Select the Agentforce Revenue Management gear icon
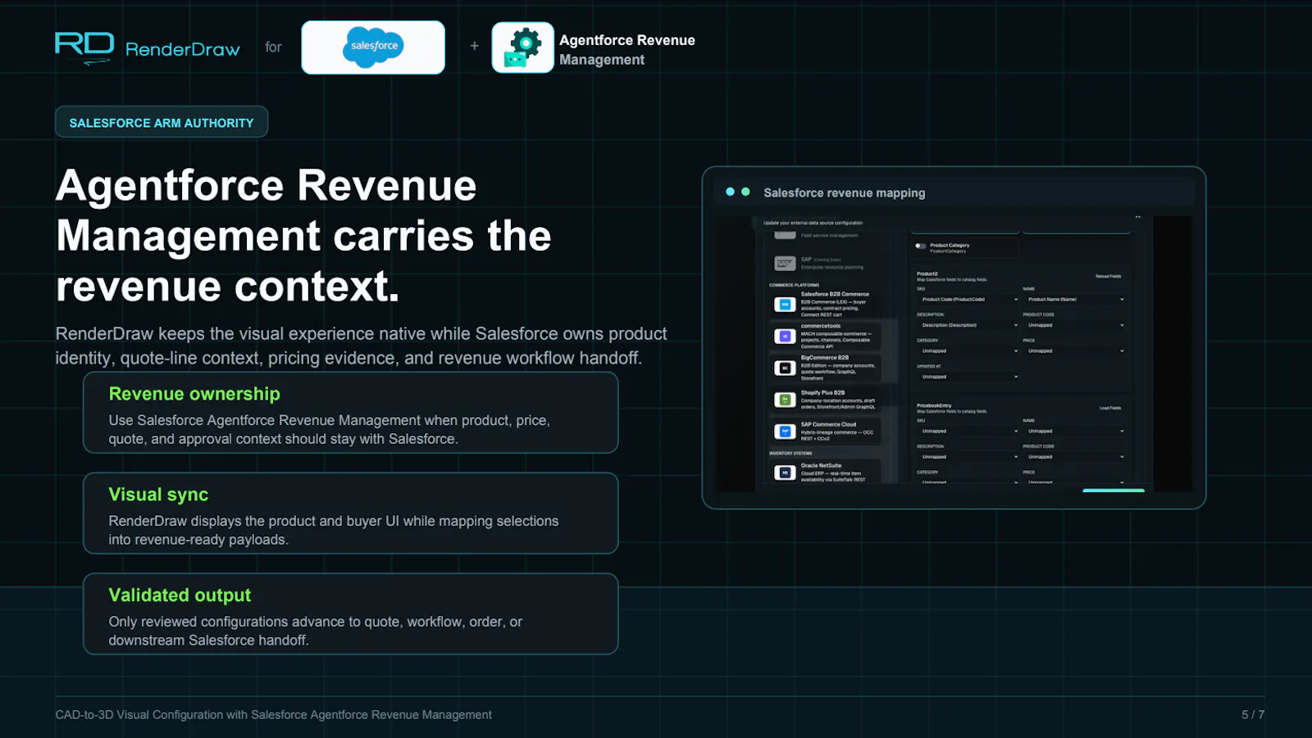The image size is (1312, 738). click(x=523, y=48)
